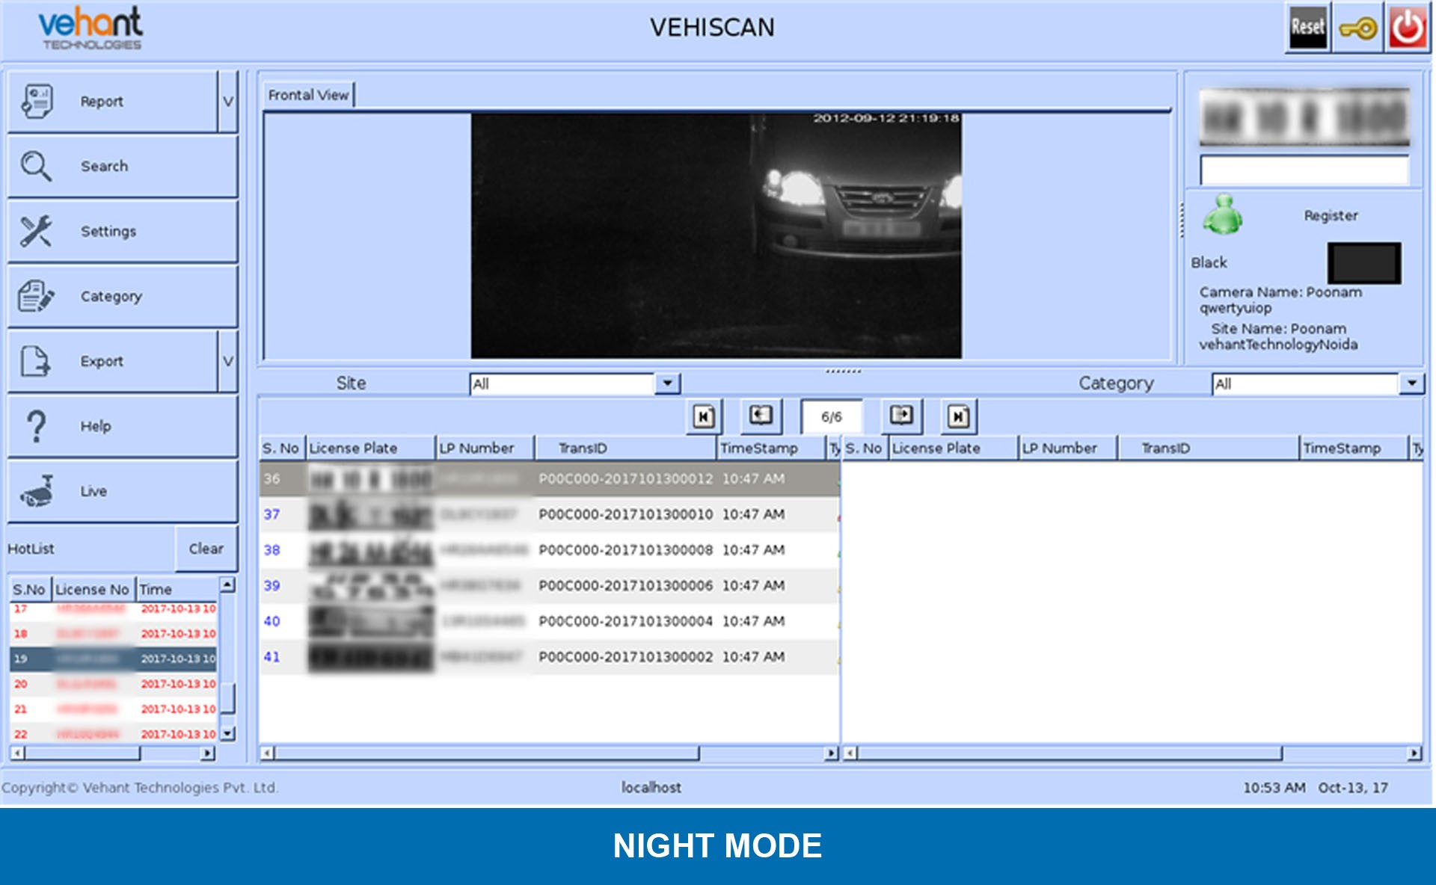Click the HotList horizontal scroll right arrow

coord(207,753)
